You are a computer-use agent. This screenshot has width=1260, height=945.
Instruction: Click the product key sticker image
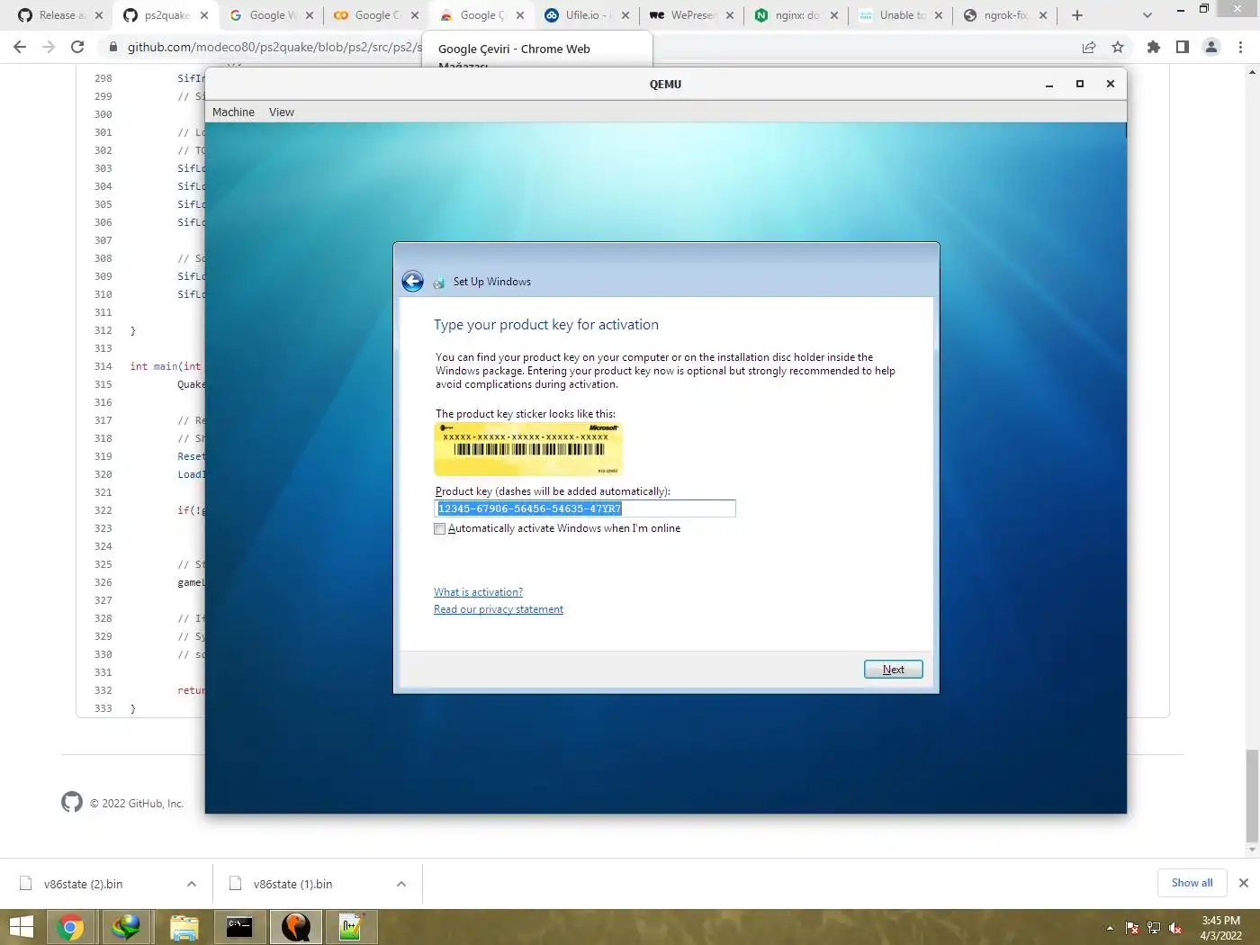pyautogui.click(x=528, y=449)
